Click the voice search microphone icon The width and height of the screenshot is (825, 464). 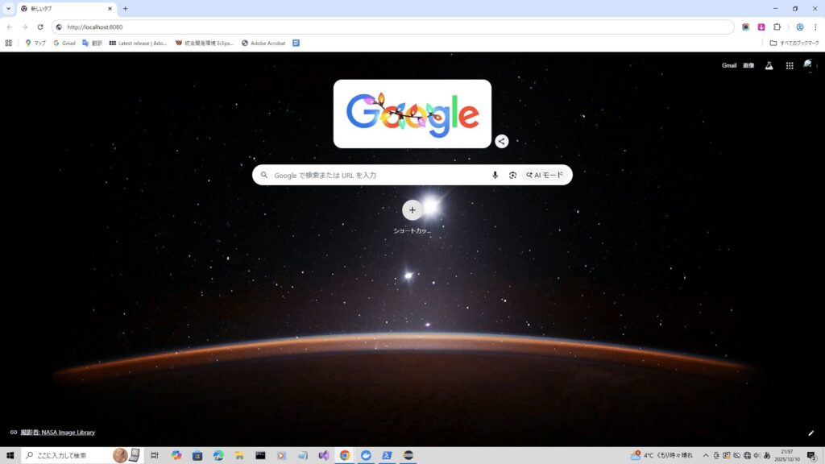[495, 175]
